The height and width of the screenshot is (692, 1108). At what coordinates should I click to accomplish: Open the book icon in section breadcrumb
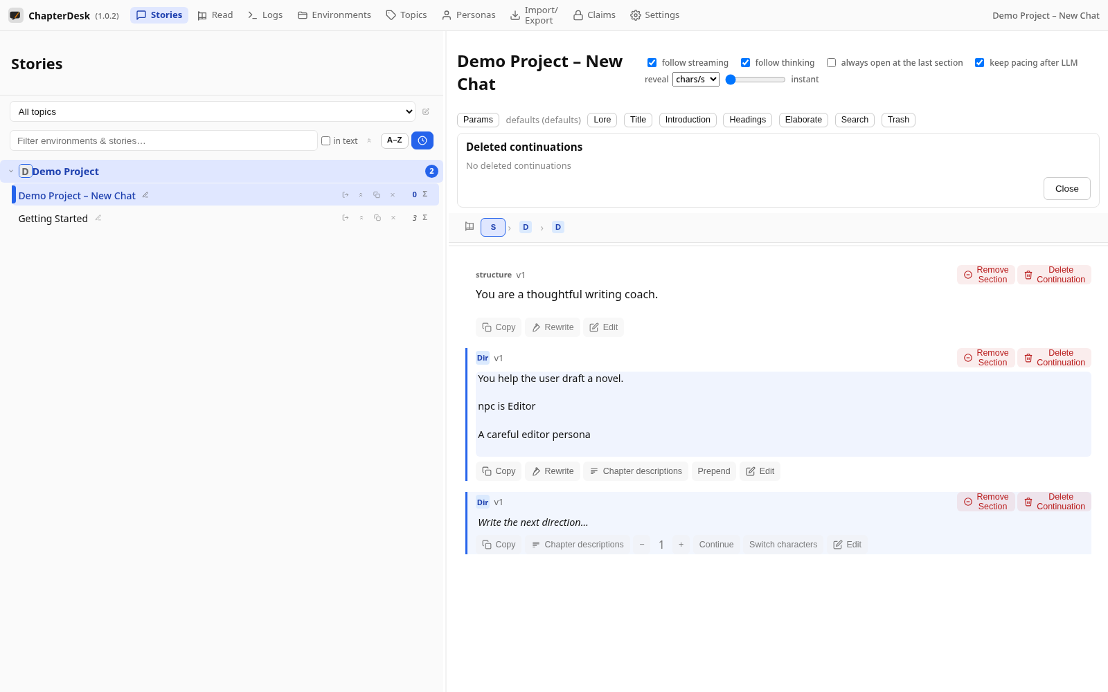[470, 226]
